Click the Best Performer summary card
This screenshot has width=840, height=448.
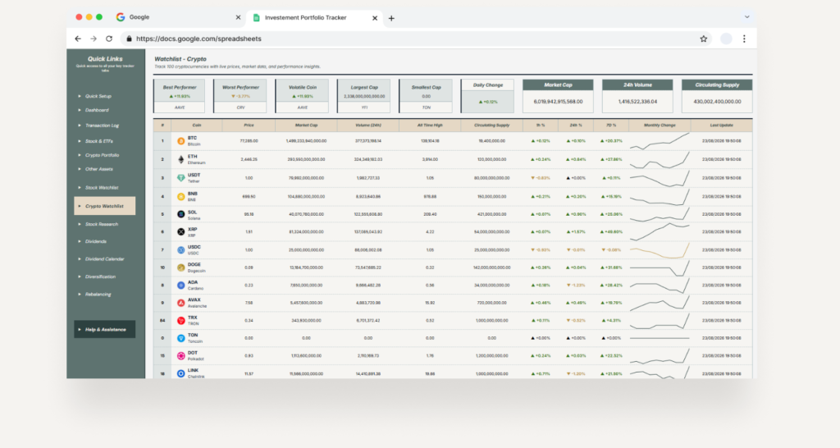point(180,97)
